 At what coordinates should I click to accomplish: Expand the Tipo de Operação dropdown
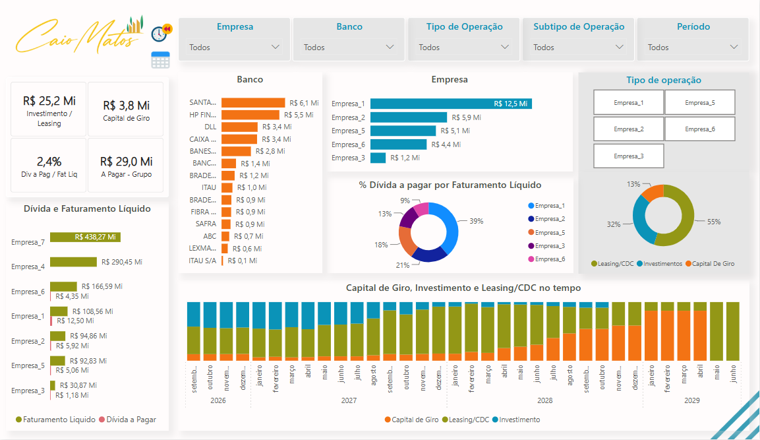click(464, 47)
